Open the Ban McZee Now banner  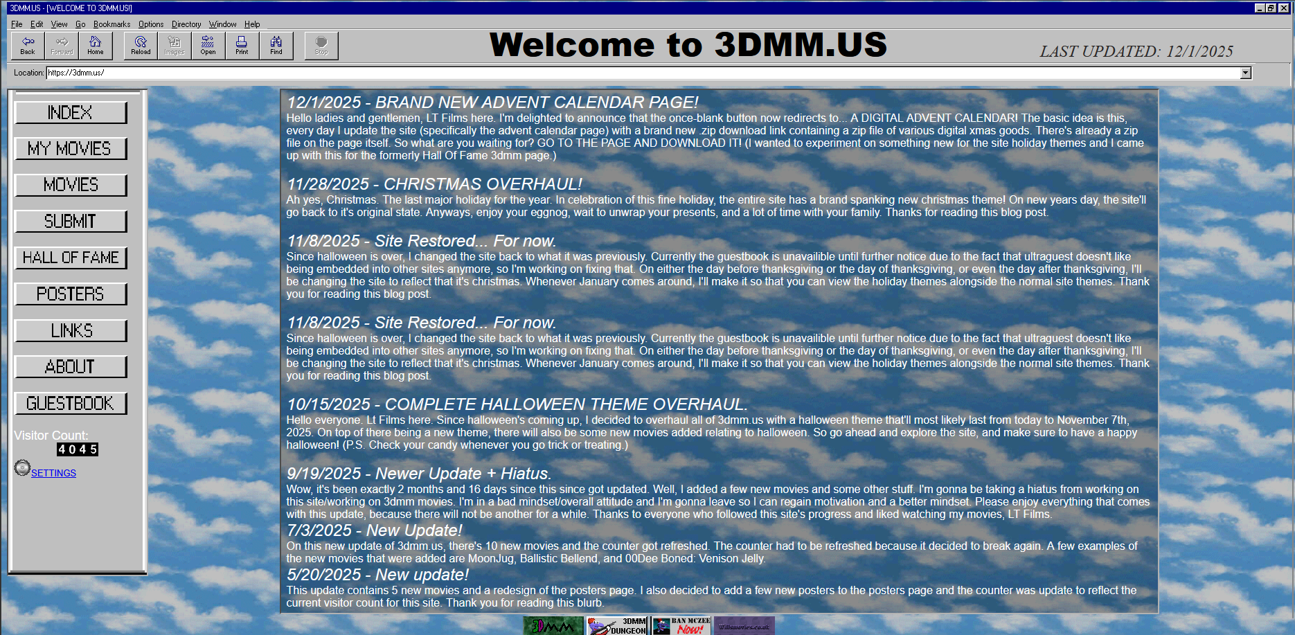pyautogui.click(x=681, y=626)
